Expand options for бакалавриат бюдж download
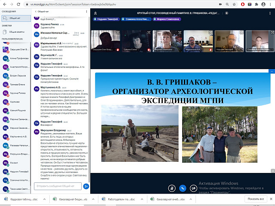 click(93, 199)
